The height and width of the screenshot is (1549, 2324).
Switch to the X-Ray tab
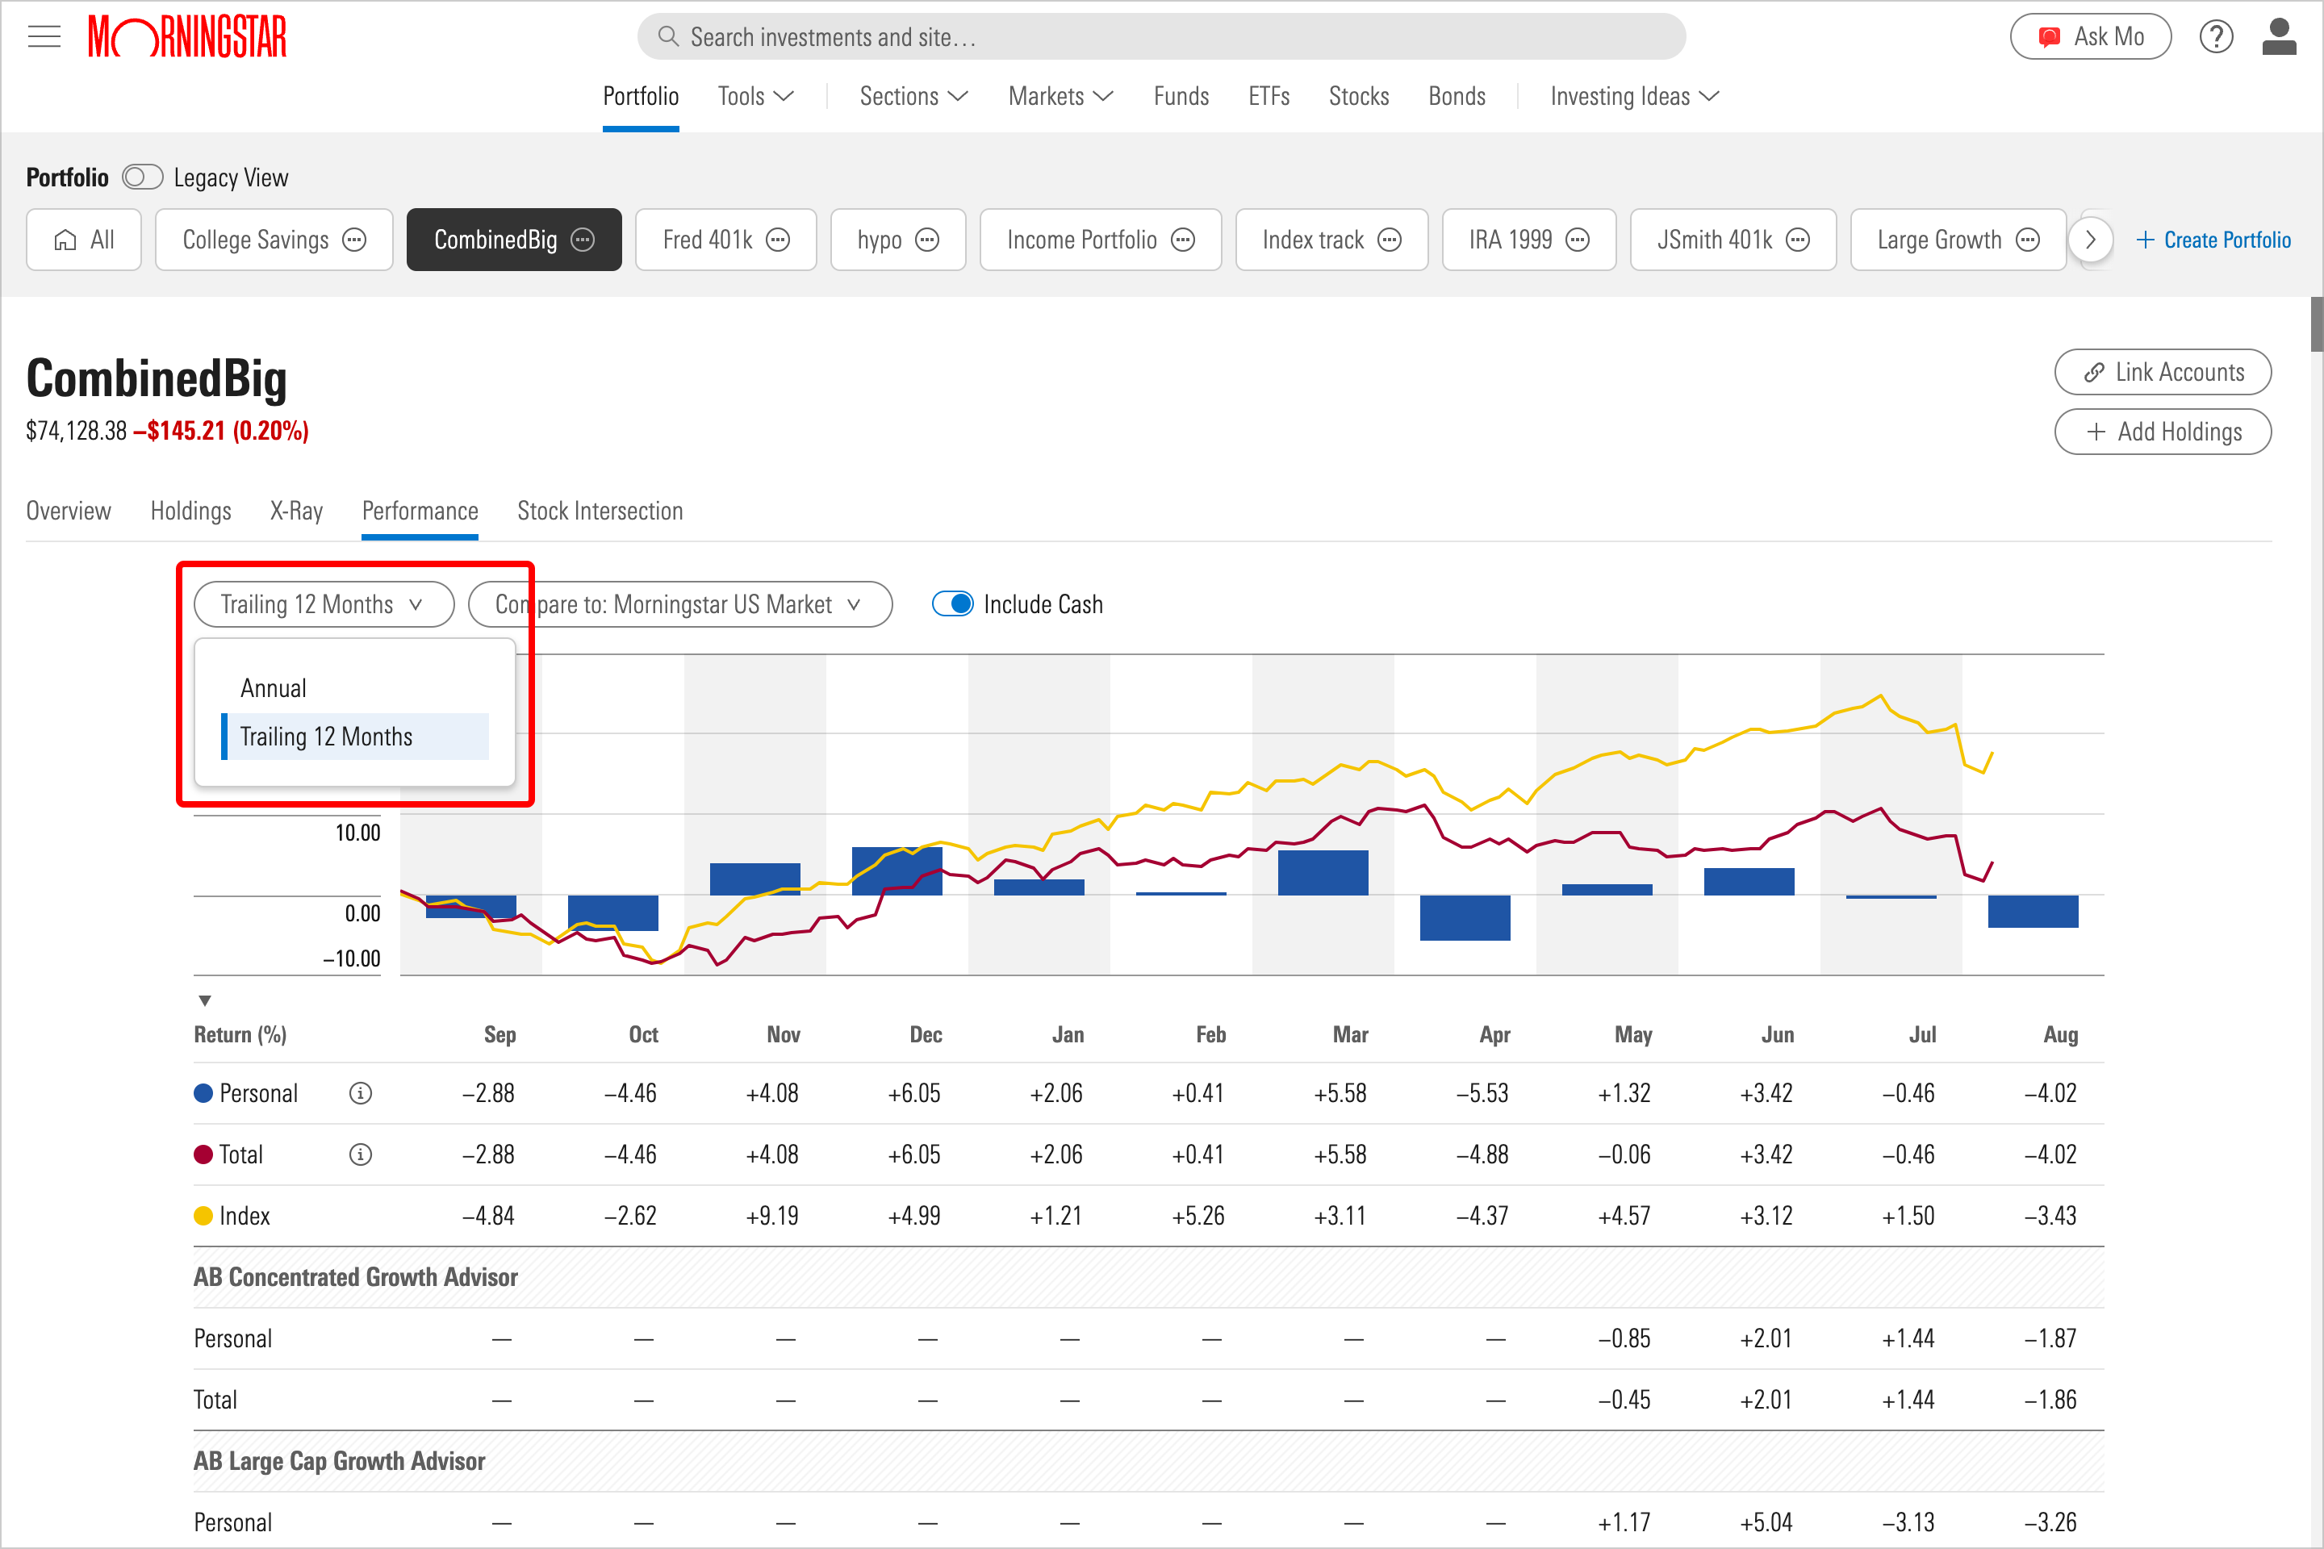tap(296, 511)
